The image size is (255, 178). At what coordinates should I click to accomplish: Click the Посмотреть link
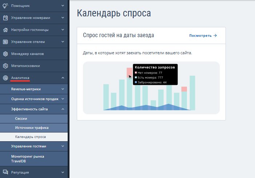(x=203, y=36)
